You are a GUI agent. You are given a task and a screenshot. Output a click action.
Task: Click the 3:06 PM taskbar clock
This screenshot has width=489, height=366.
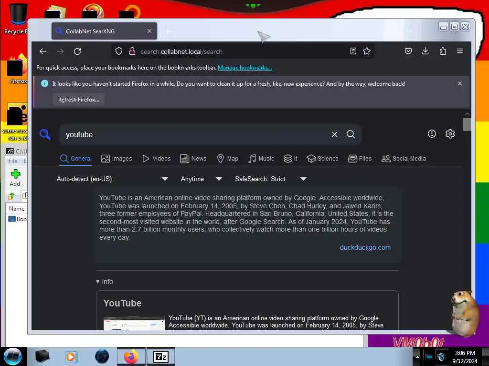[x=465, y=353]
